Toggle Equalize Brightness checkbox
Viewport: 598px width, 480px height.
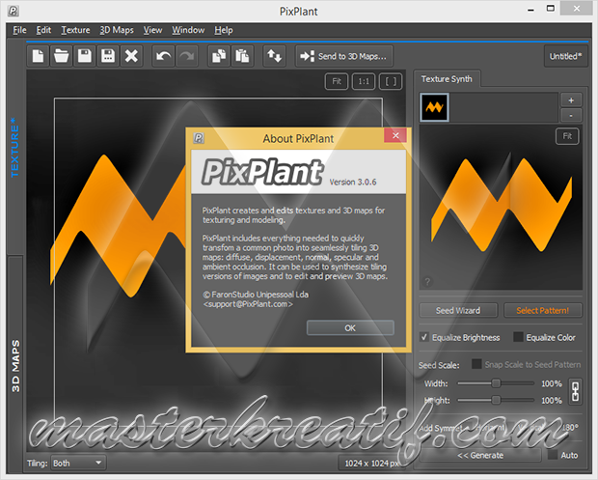point(423,337)
